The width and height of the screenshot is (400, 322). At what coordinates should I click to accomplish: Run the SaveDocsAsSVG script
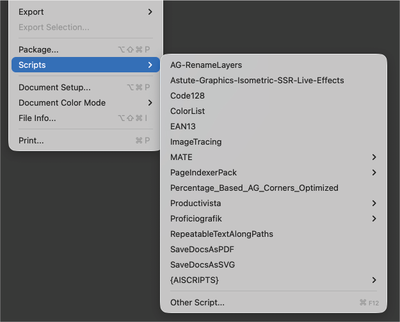tap(273, 264)
